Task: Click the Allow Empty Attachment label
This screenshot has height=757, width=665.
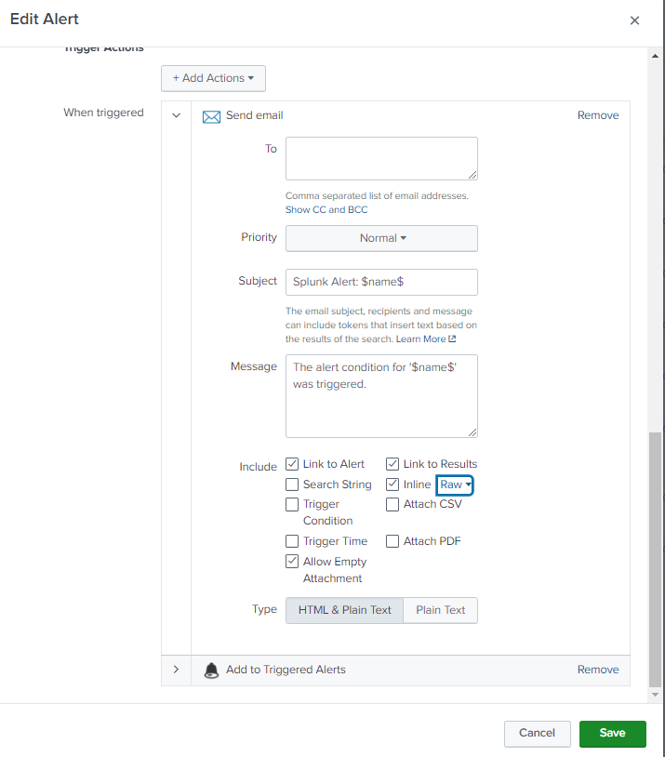Action: point(335,570)
